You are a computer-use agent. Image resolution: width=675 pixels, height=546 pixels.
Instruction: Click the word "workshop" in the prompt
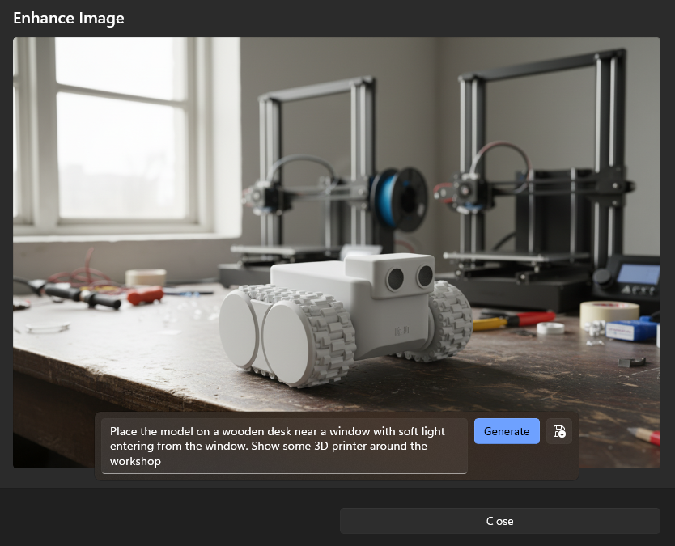pos(135,461)
